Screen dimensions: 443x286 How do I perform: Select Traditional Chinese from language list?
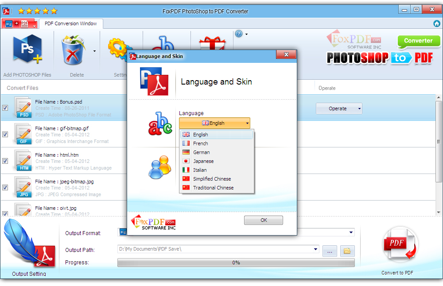(217, 188)
